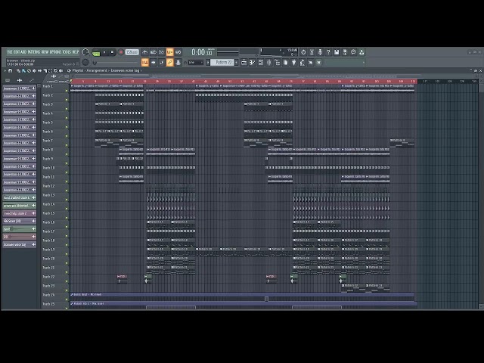Select the playback speaker tool in Playlist
This screenshot has height=363, width=484.
[x=60, y=70]
